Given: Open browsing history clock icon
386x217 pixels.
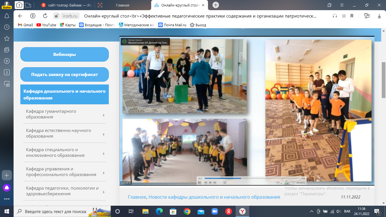Looking at the screenshot, I should tap(7, 27).
